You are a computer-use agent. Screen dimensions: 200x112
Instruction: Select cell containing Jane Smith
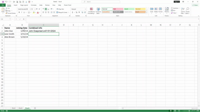point(10,34)
